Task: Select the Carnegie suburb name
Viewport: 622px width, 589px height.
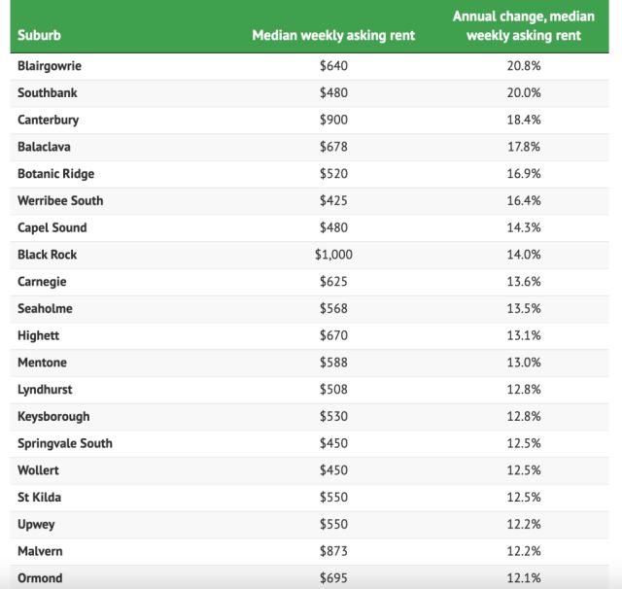Action: click(x=43, y=282)
